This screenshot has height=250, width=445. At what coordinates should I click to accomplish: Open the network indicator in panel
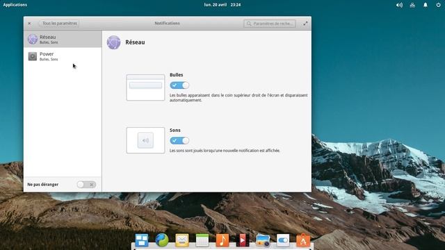pyautogui.click(x=412, y=5)
